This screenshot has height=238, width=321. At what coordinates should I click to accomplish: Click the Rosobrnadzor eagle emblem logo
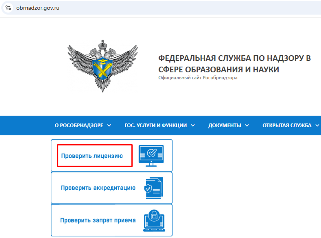pos(102,66)
